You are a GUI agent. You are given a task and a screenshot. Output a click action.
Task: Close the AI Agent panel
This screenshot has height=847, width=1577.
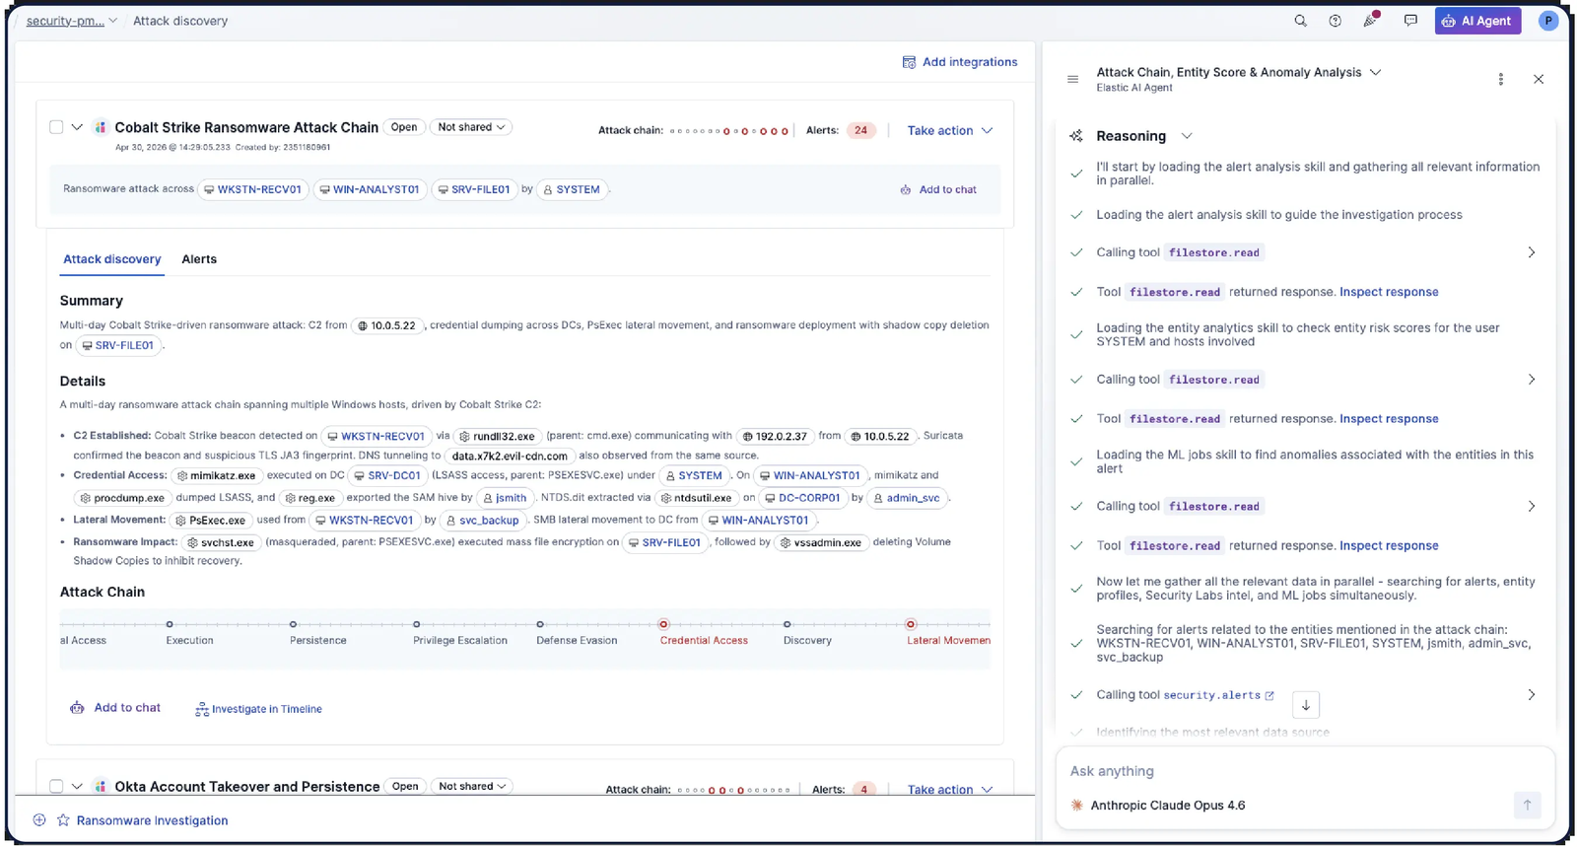(x=1539, y=79)
